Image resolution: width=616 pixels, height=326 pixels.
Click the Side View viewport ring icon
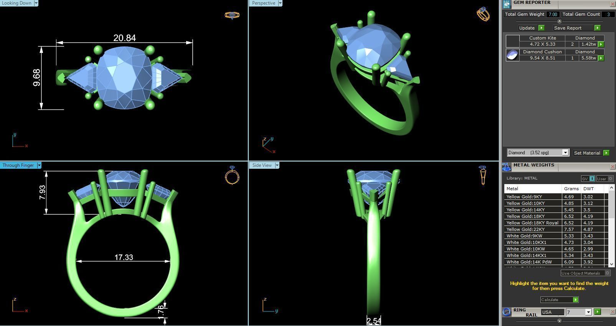(x=482, y=175)
